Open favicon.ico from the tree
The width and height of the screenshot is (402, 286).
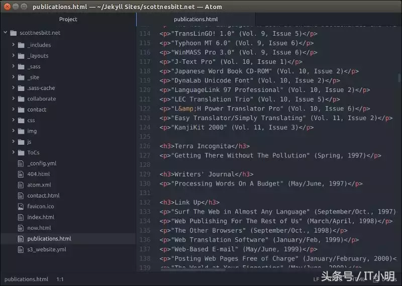pyautogui.click(x=41, y=207)
